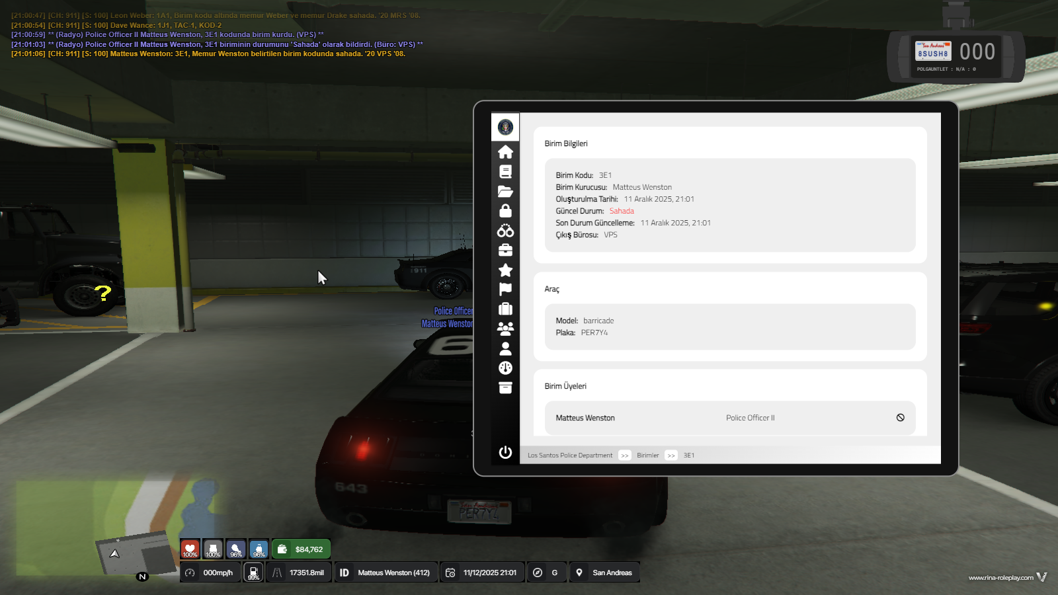Open the flag icon in the tablet sidebar
The image size is (1058, 595).
point(505,290)
